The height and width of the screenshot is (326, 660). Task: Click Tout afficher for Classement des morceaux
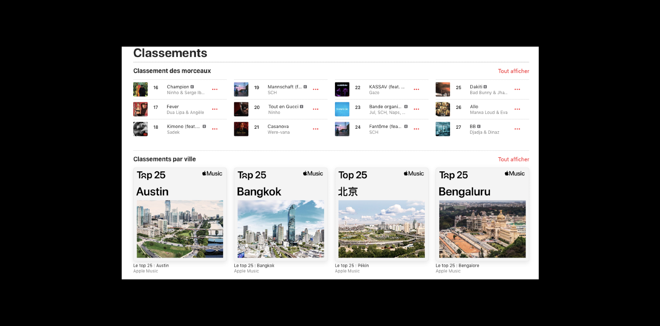pos(513,71)
